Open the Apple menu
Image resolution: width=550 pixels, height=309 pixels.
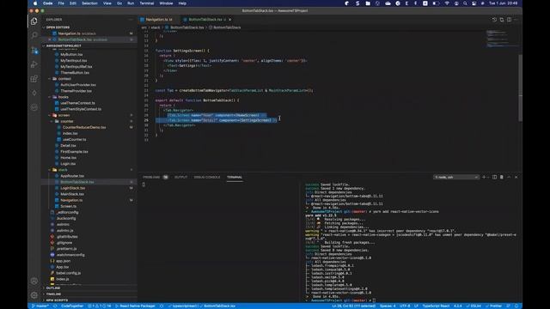(35, 3)
